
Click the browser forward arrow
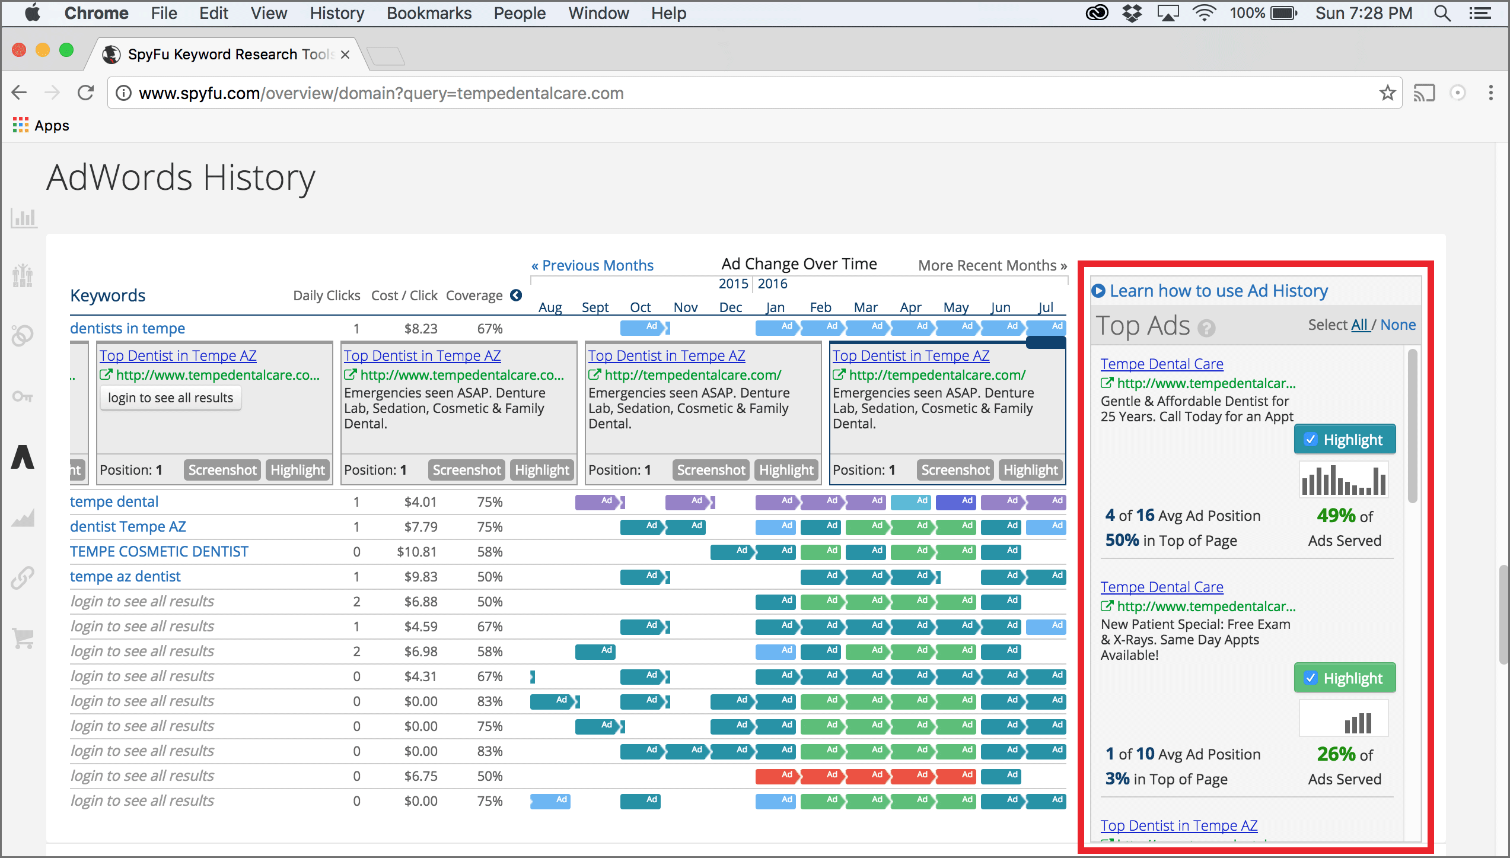tap(52, 93)
